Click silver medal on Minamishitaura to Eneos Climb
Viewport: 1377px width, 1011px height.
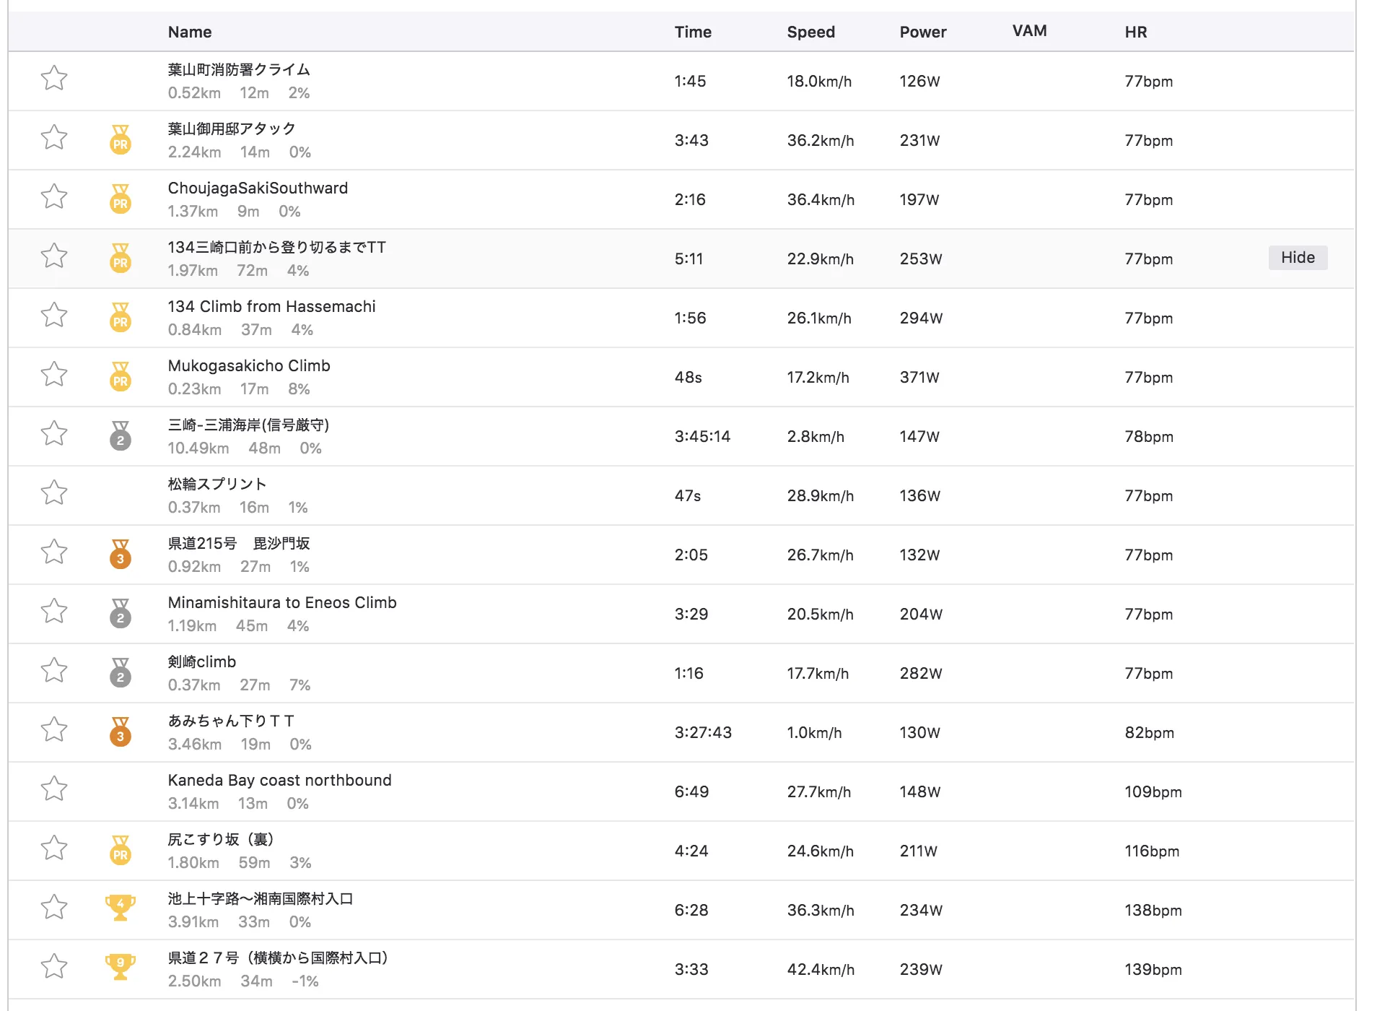click(x=121, y=613)
